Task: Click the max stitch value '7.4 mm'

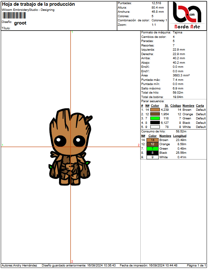Action: 178,80
